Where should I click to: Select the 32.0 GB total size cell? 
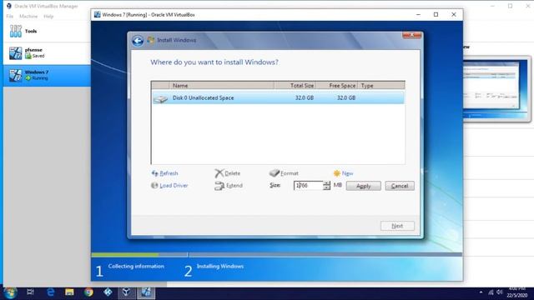point(304,98)
